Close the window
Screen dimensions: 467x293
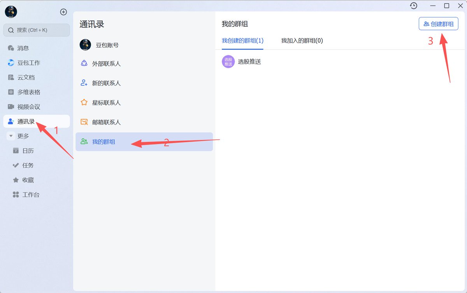(460, 6)
